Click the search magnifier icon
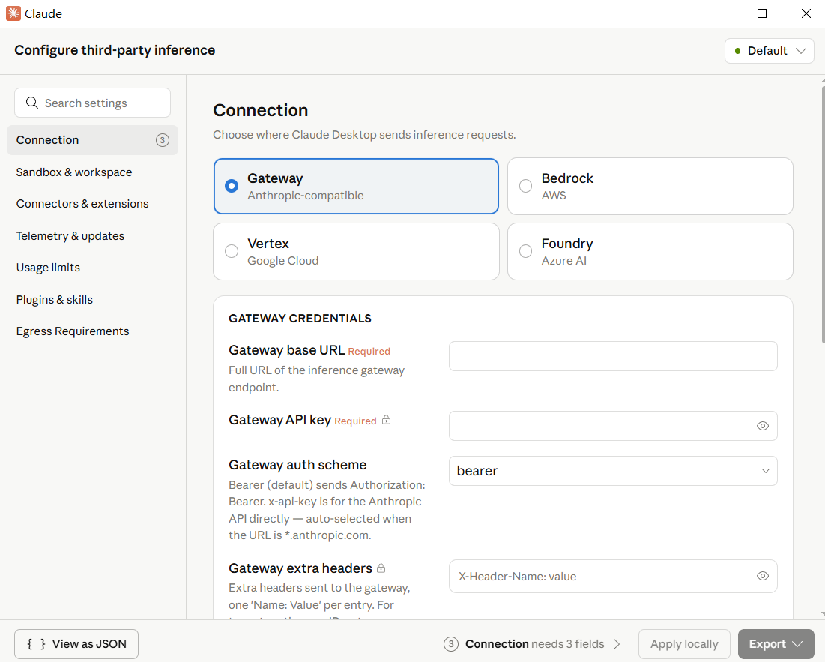825x662 pixels. click(31, 103)
